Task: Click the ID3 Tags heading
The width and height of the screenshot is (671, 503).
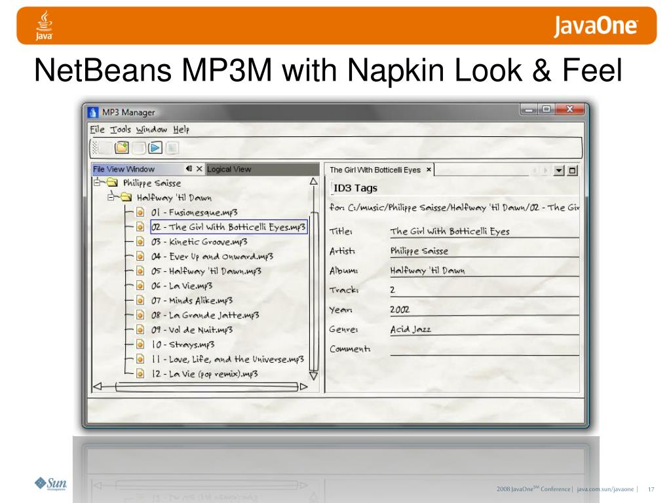Action: tap(355, 188)
